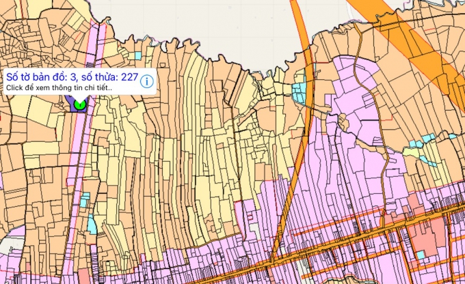Click the tiny cyan parcel below the salmon-red block
Viewport: 465px width, 284px height.
coord(421,255)
